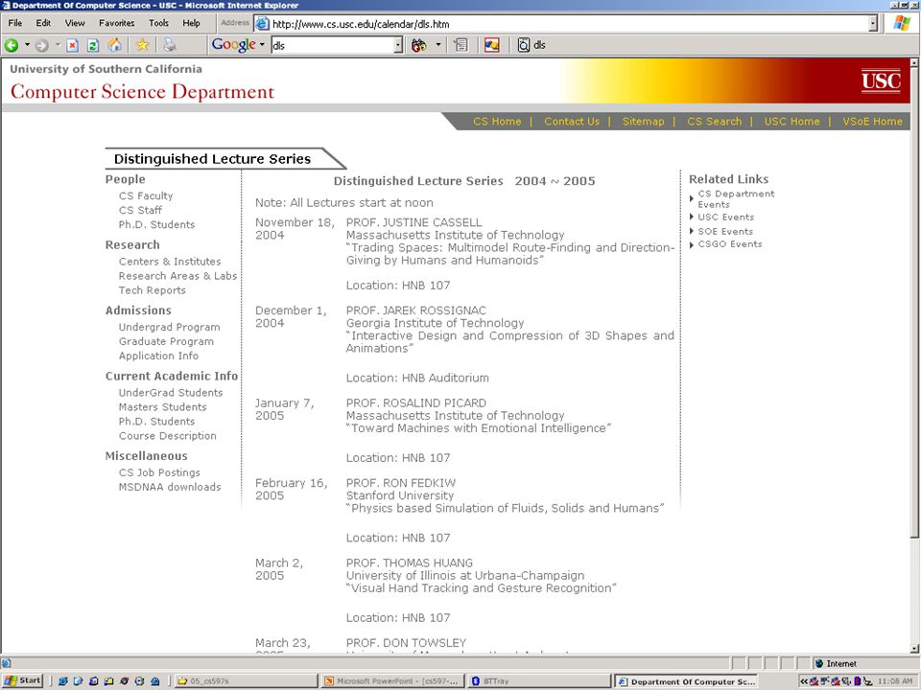Image resolution: width=921 pixels, height=690 pixels.
Task: Open the Forward button history dropdown arrow
Action: click(x=58, y=45)
